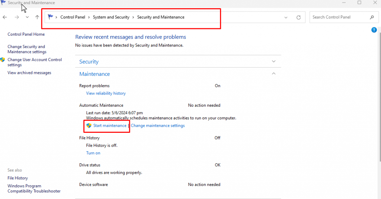Open View archived messages in sidebar
The width and height of the screenshot is (381, 199).
point(29,73)
